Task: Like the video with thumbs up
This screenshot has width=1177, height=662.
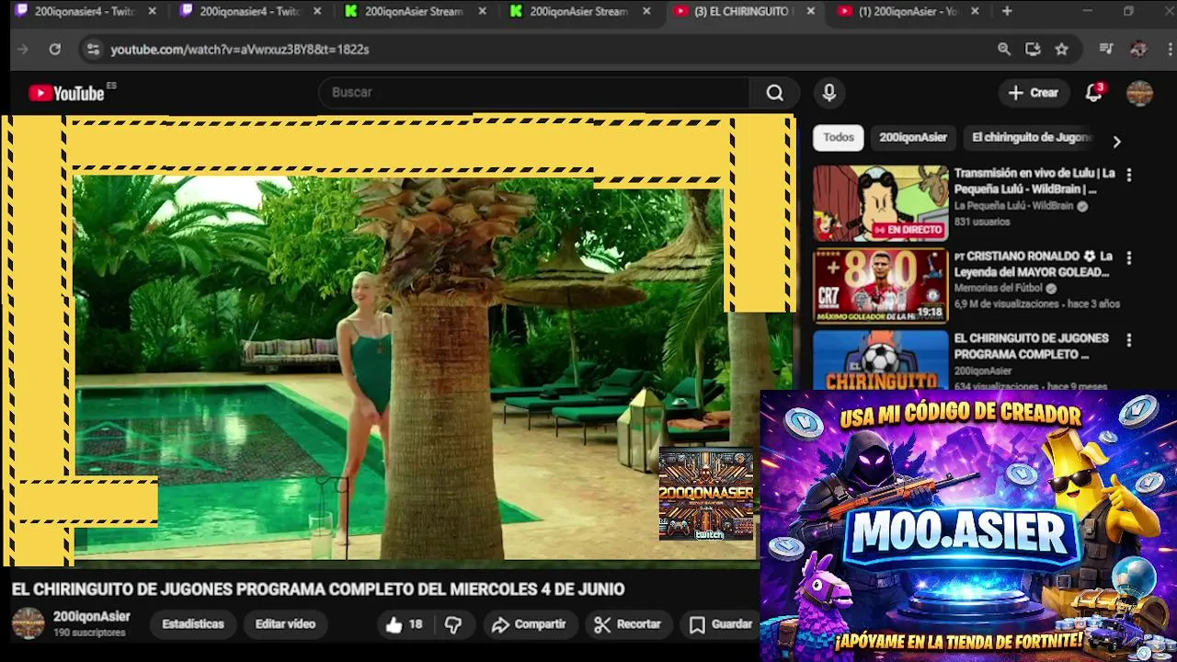Action: (x=394, y=625)
